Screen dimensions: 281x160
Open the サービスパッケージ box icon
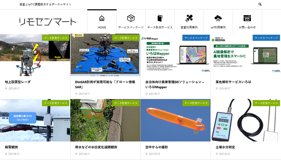[131, 18]
